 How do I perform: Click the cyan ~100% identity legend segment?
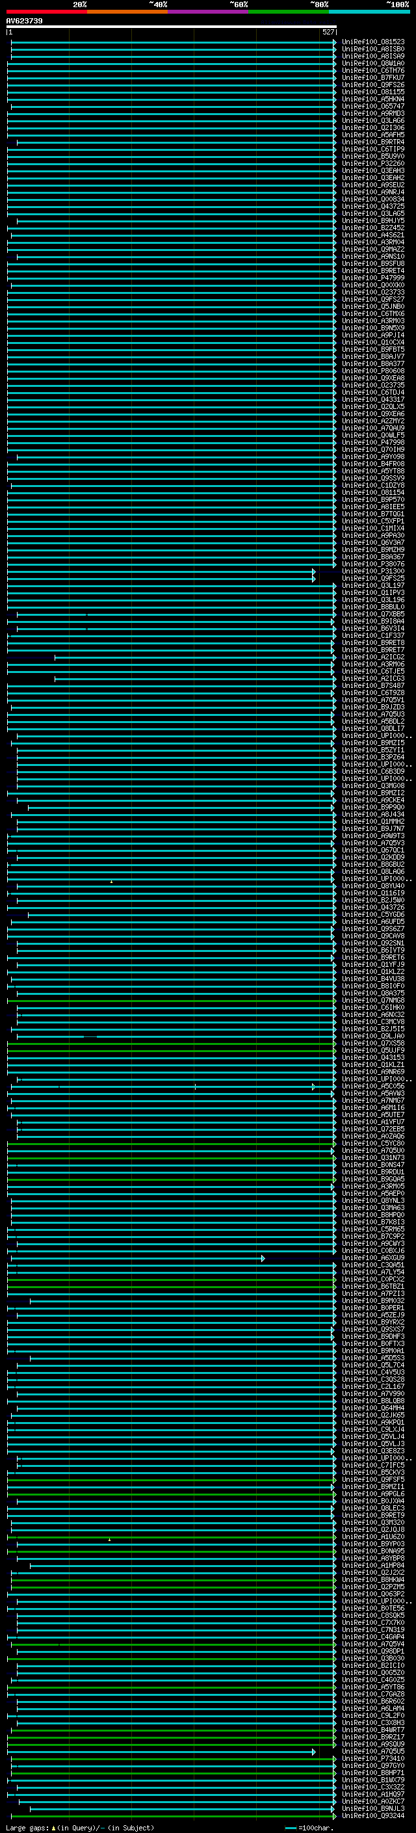(x=370, y=12)
